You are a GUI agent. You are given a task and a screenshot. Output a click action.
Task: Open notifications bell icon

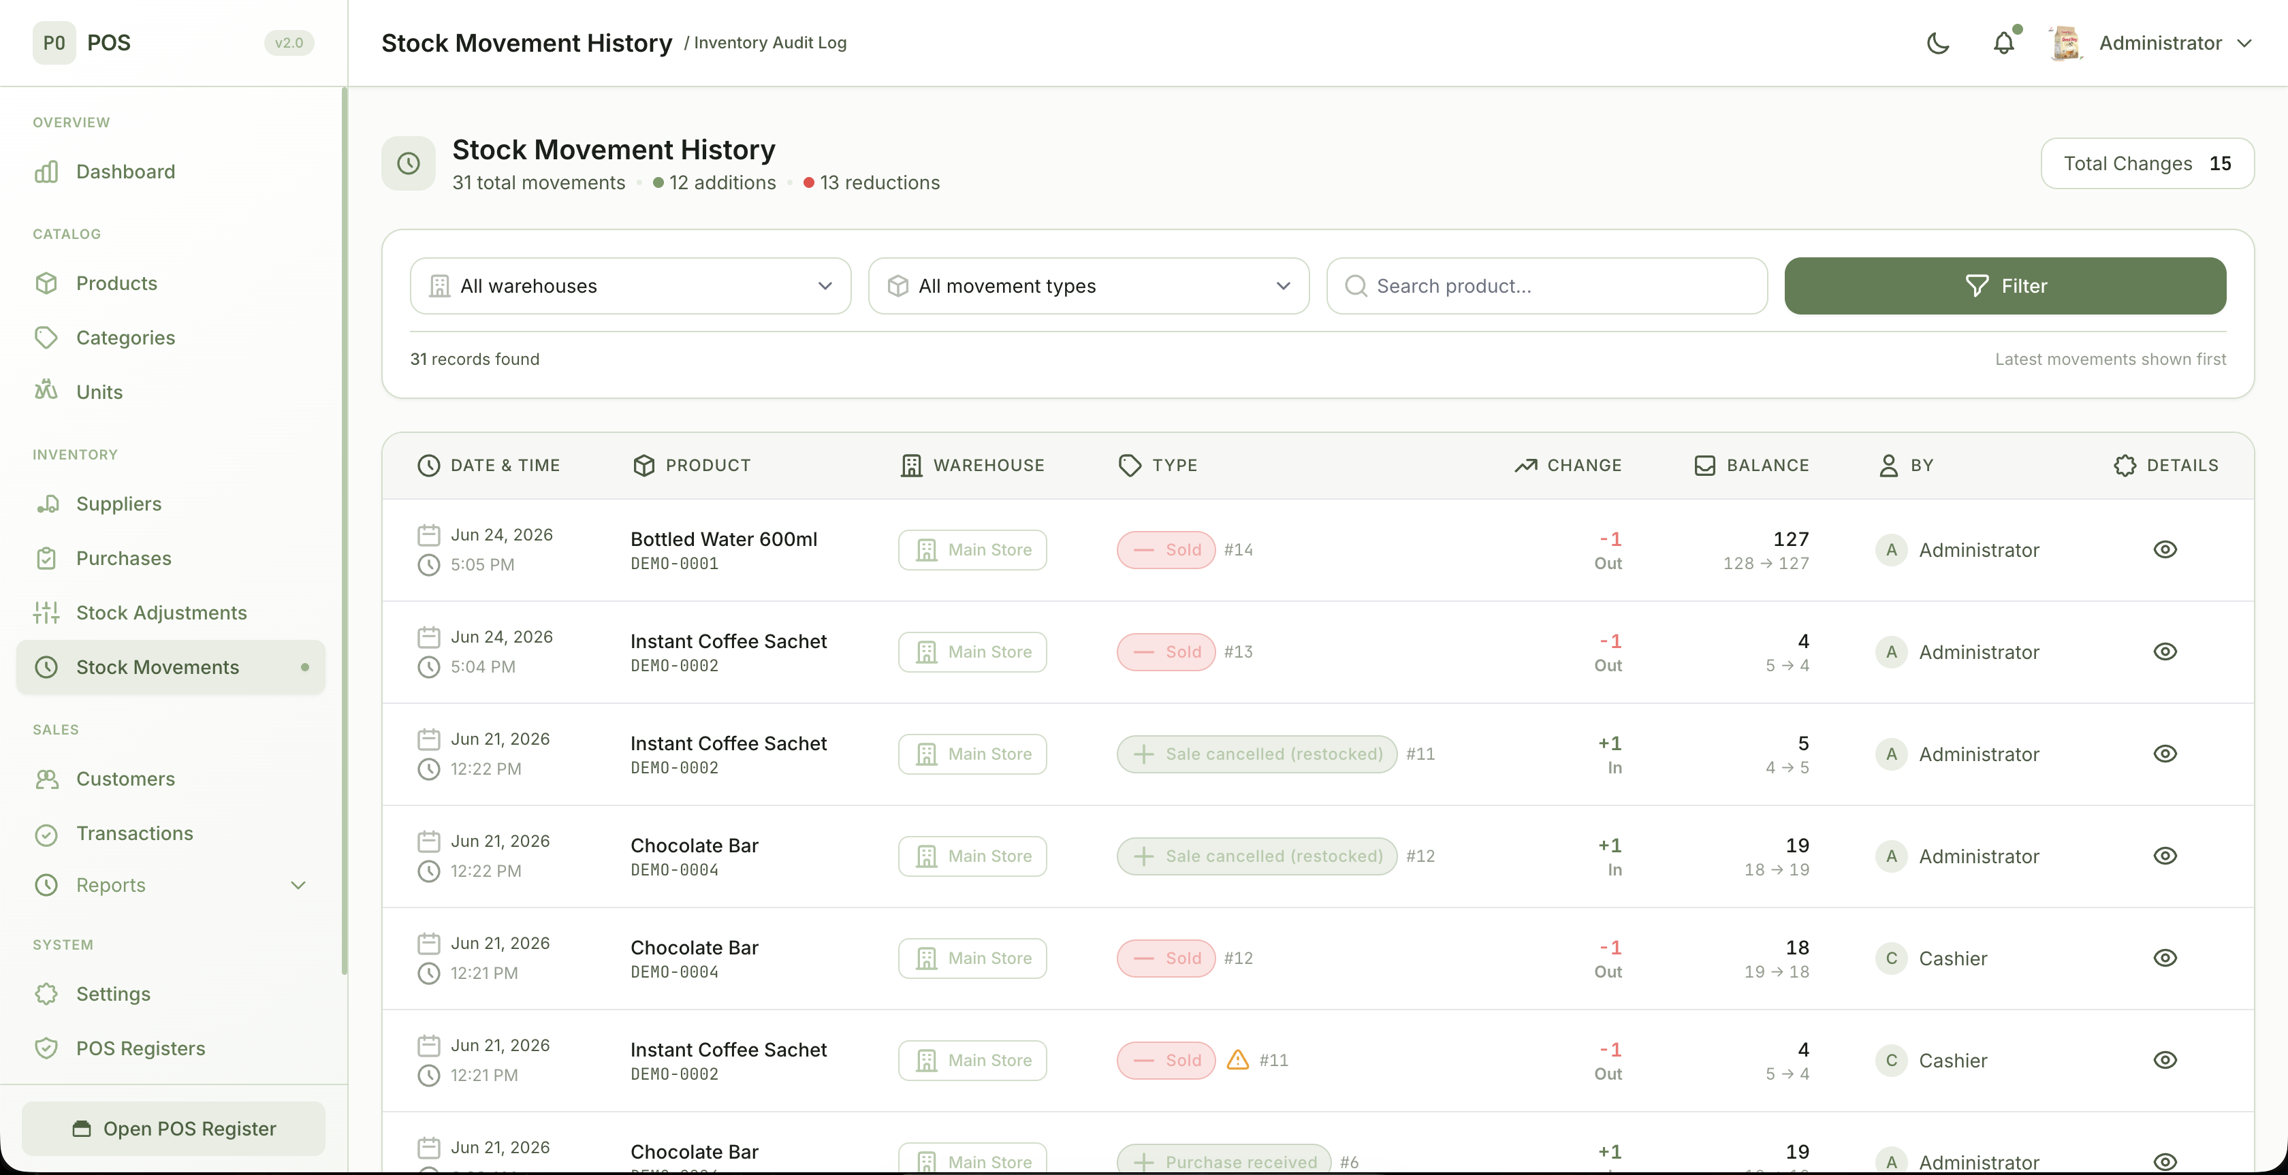(x=2004, y=43)
